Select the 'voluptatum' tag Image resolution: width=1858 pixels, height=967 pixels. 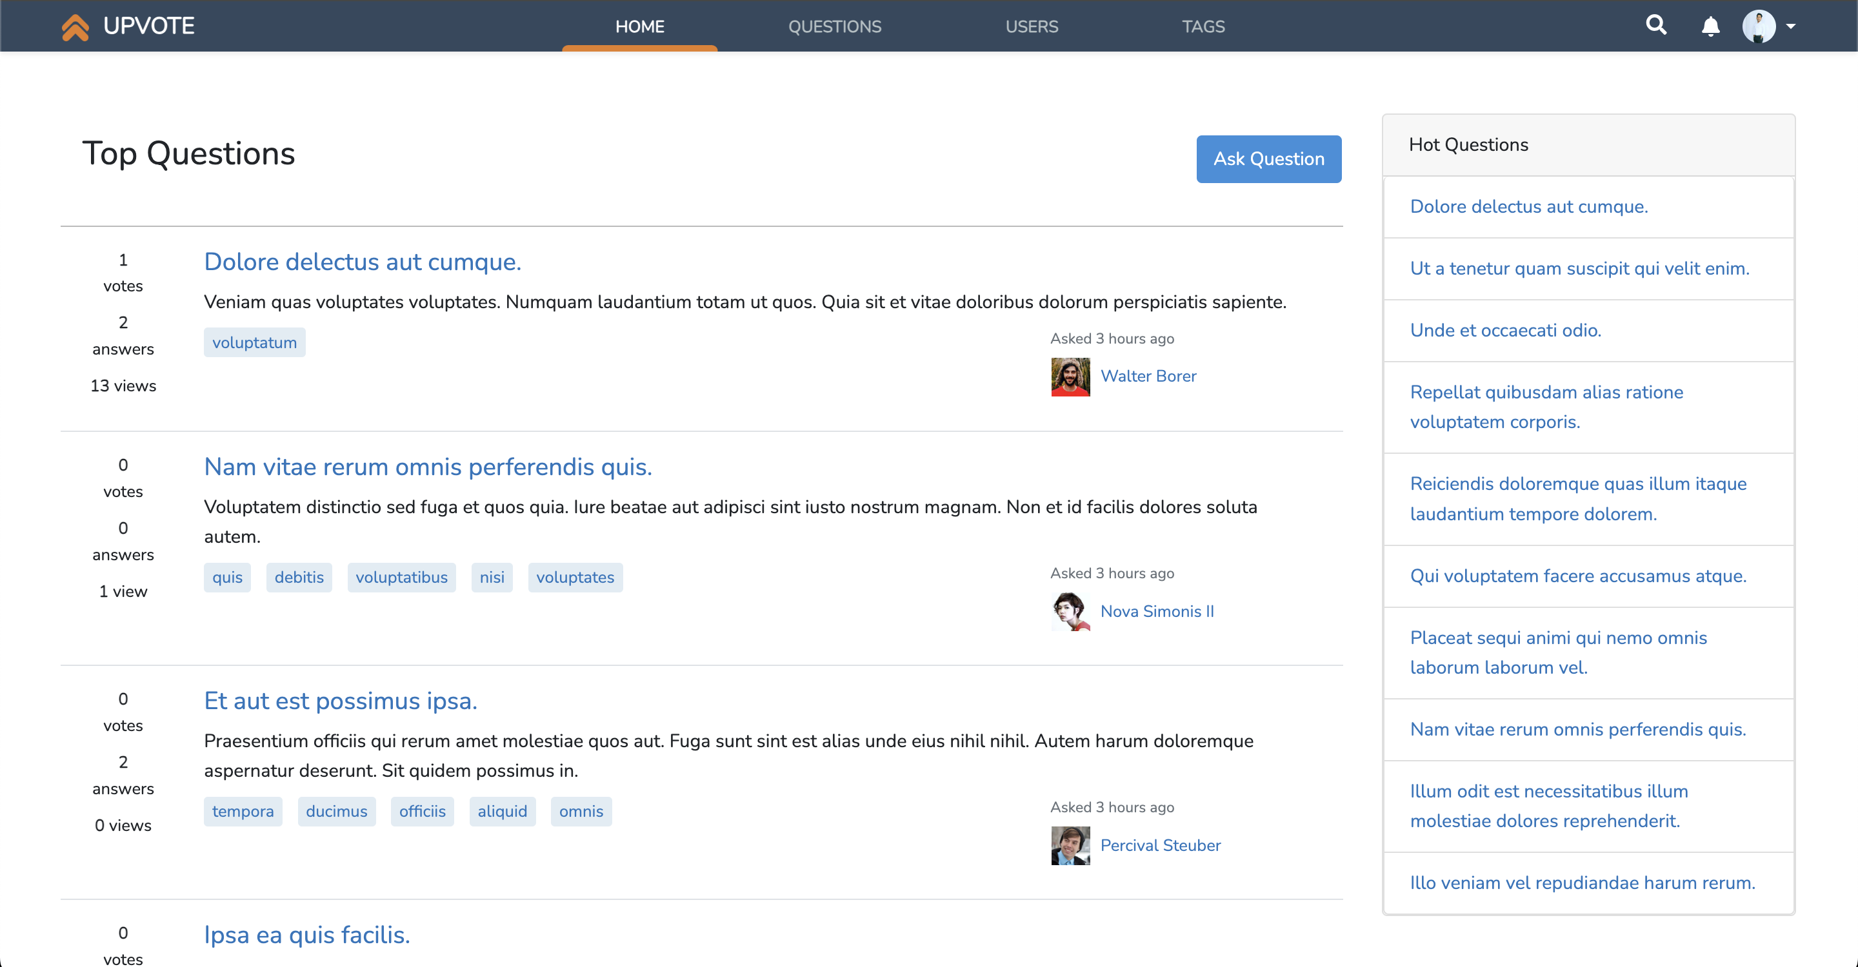point(254,343)
